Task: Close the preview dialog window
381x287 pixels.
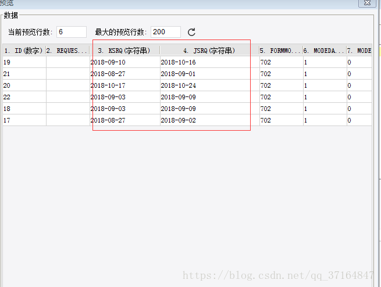Action: (x=367, y=3)
